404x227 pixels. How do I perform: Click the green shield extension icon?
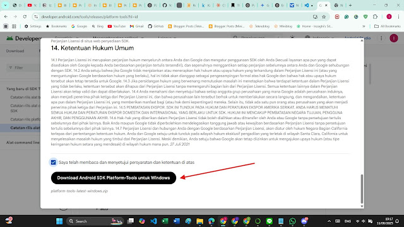365,17
